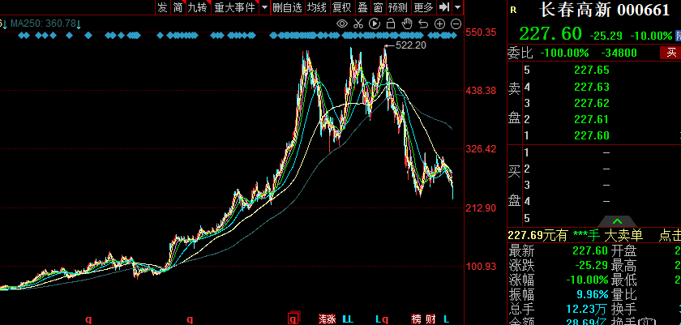Select sell level 5 price 227.65
681x325 pixels.
592,70
